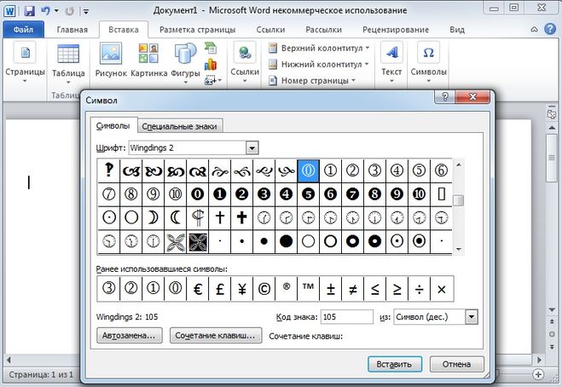
Task: Click the Код знака input field
Action: point(346,317)
